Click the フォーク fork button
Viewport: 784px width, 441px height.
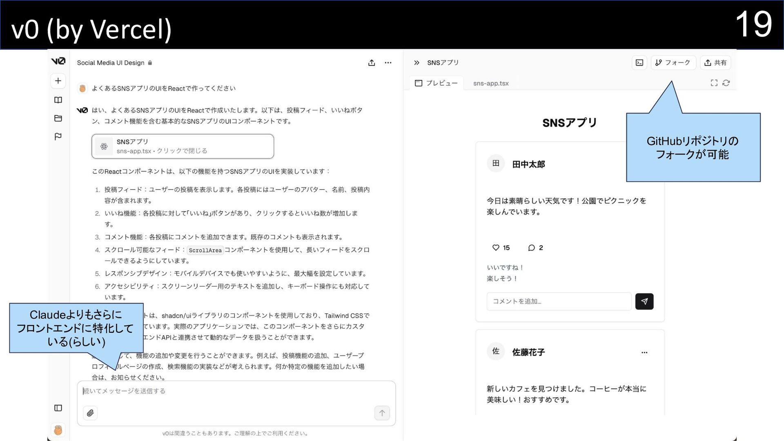(x=673, y=63)
